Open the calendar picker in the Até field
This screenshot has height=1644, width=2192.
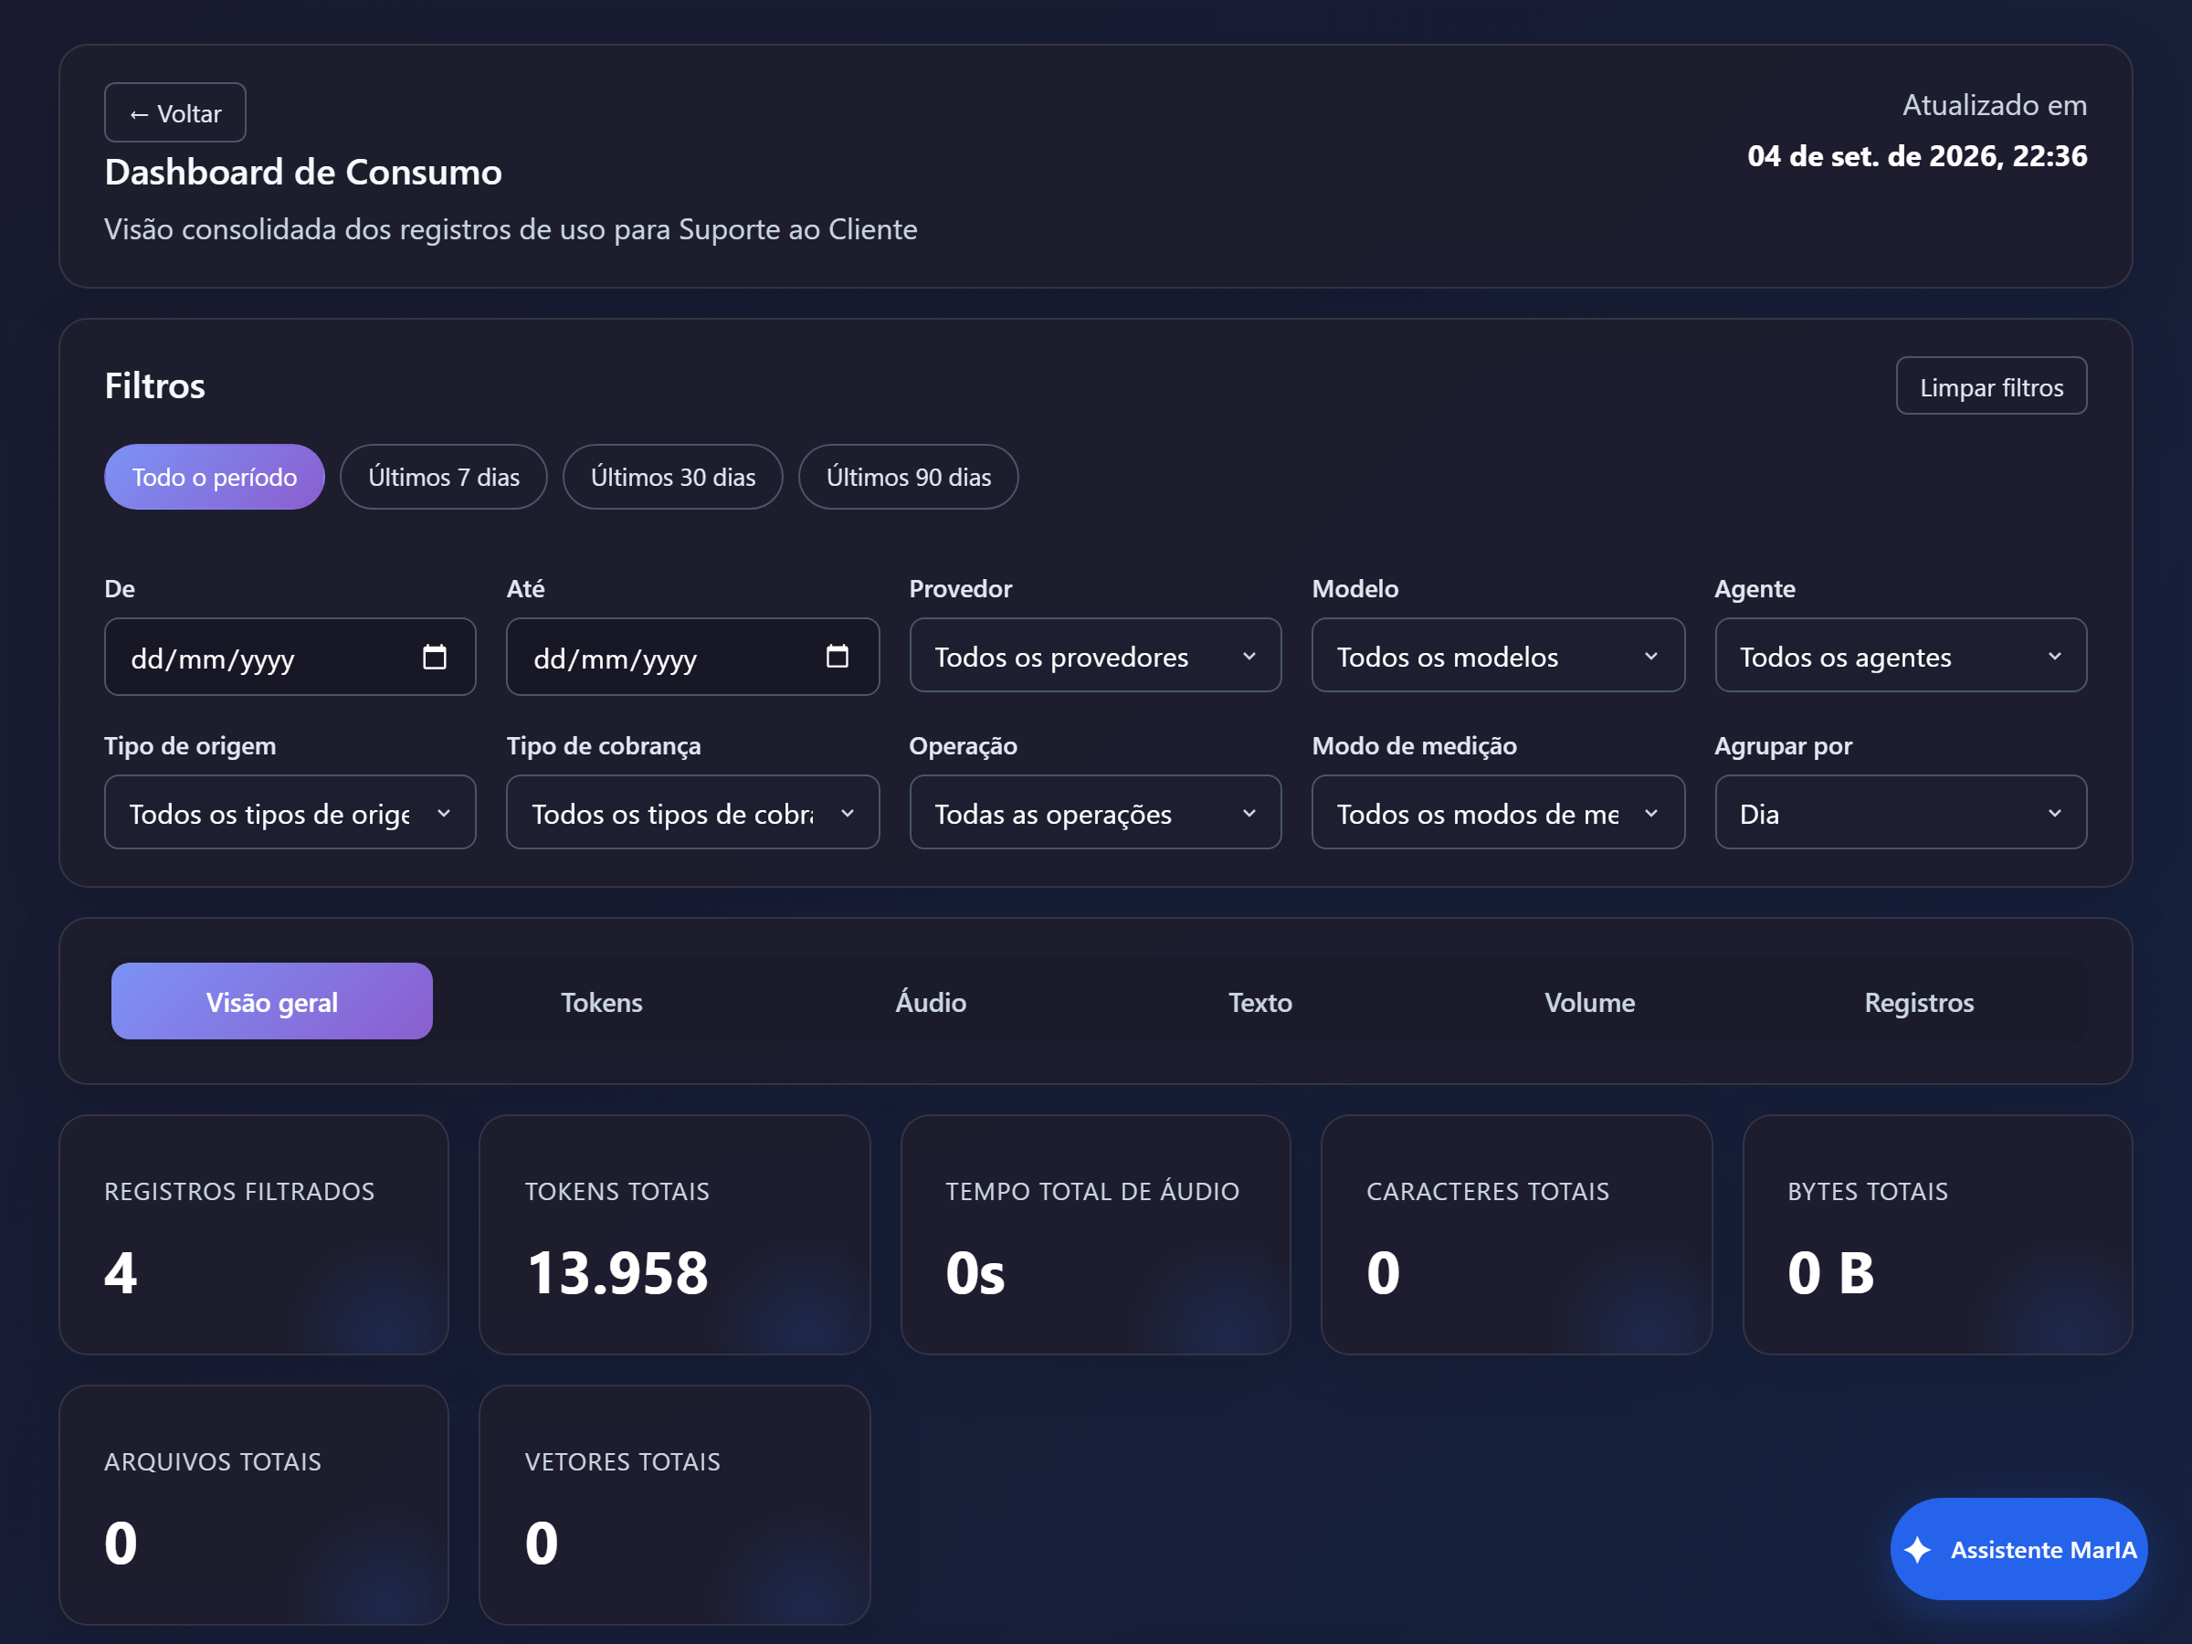[x=838, y=657]
